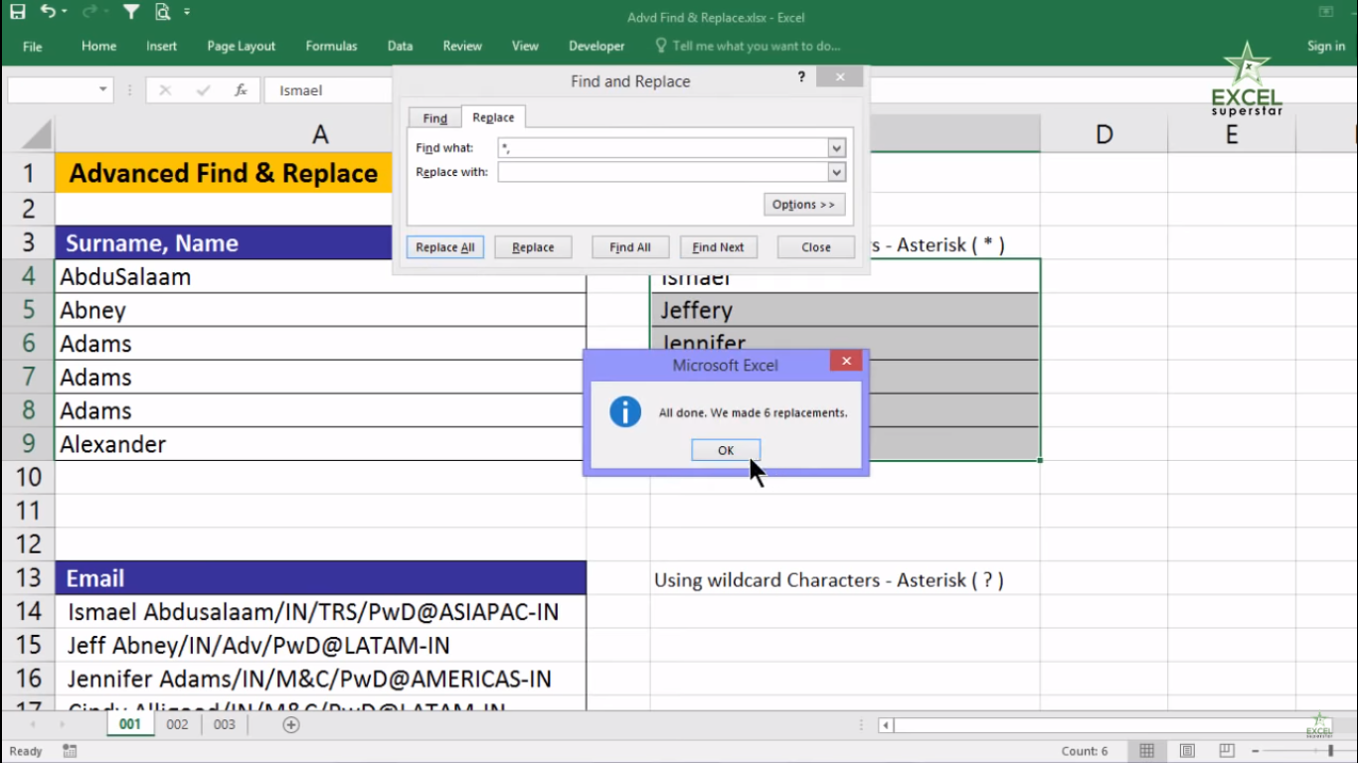Switch to Page Layout view icon
The image size is (1358, 763).
[x=1187, y=751]
